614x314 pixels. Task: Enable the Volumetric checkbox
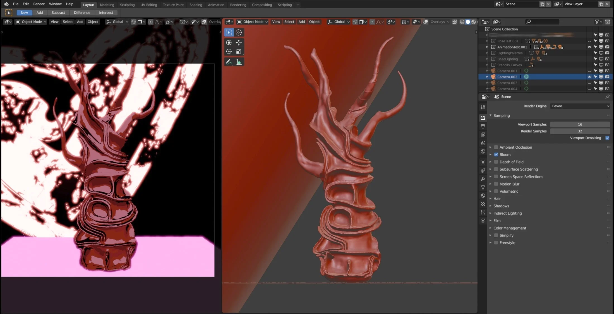coord(496,191)
